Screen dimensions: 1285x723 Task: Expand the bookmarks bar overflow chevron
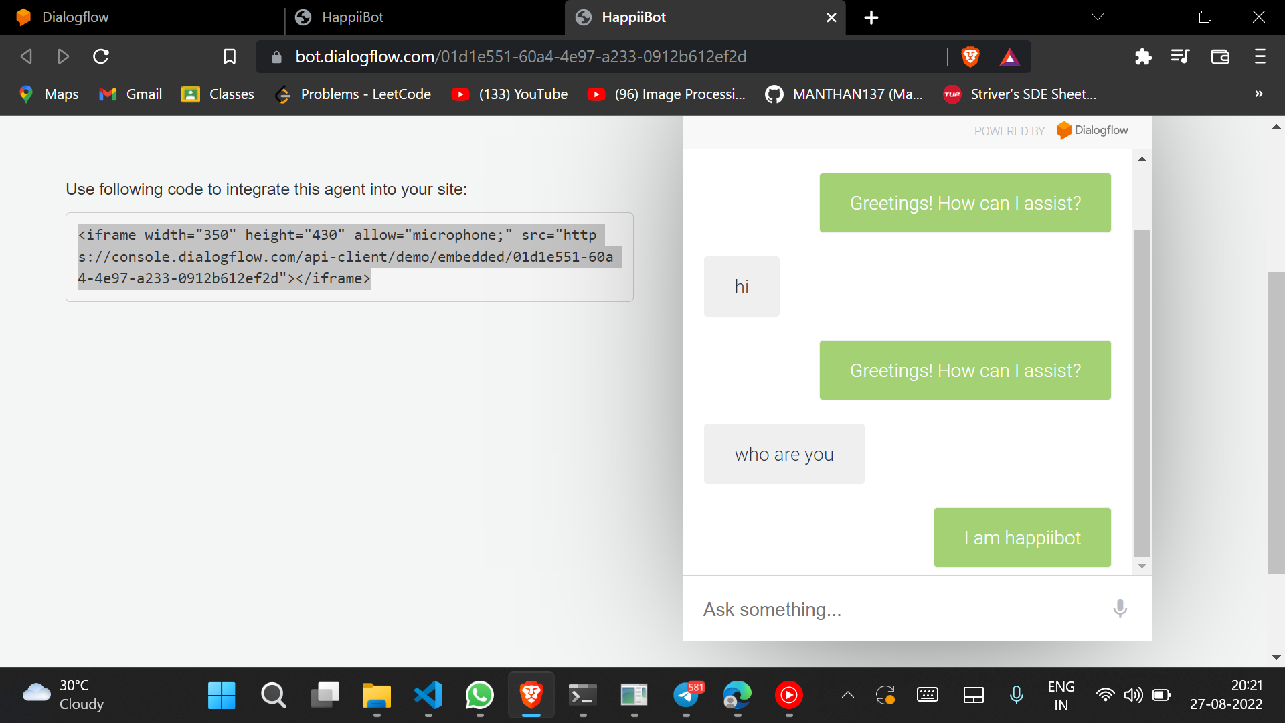click(1260, 94)
